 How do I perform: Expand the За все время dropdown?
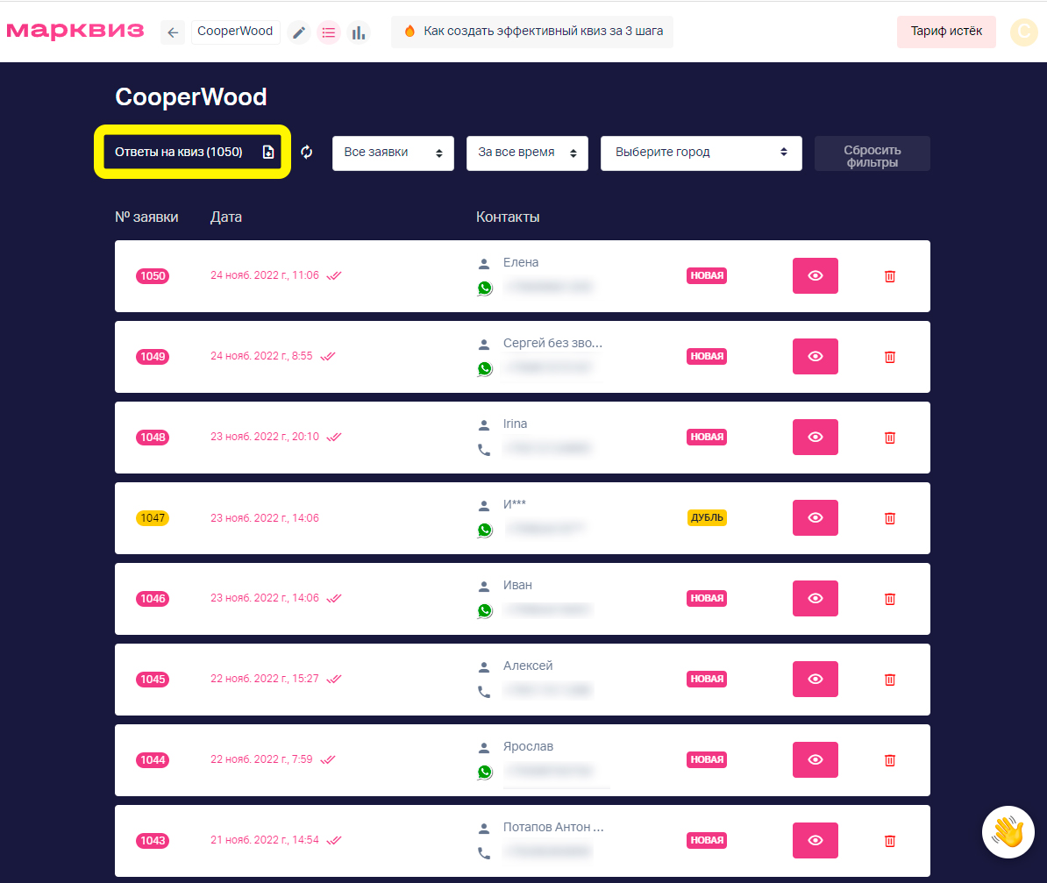pyautogui.click(x=527, y=153)
